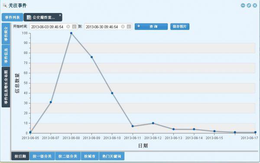Click in the start time input field
Viewport: 260px width, 163px height.
tap(48, 27)
